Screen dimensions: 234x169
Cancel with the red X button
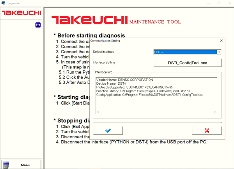point(207,131)
